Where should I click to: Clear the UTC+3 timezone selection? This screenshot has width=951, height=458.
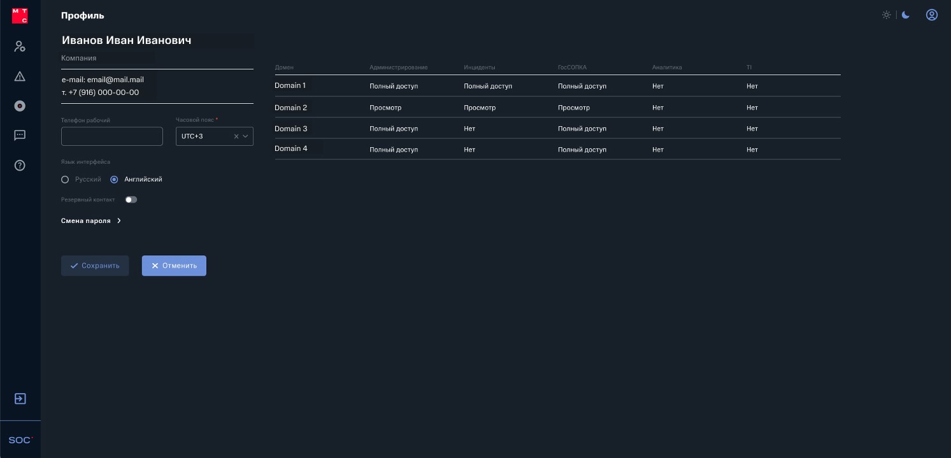point(236,136)
